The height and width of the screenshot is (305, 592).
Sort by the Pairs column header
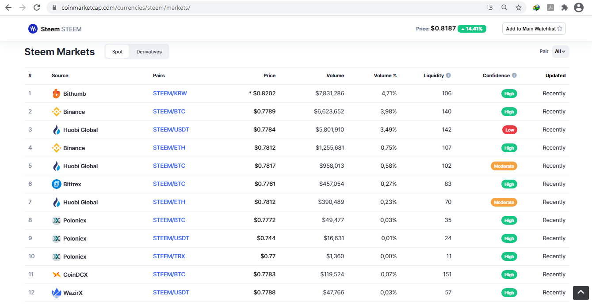[x=159, y=75]
